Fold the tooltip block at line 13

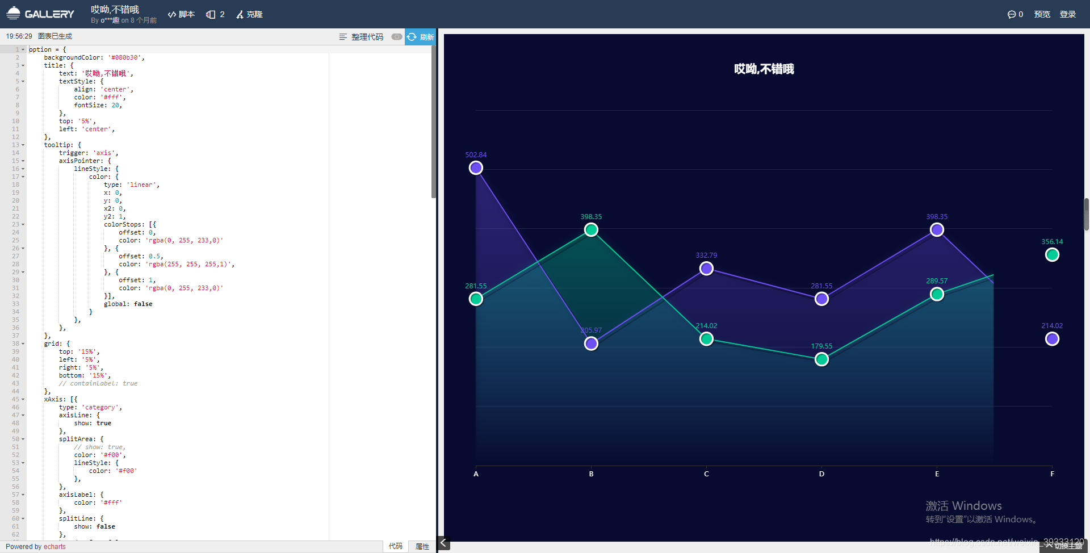pos(23,145)
